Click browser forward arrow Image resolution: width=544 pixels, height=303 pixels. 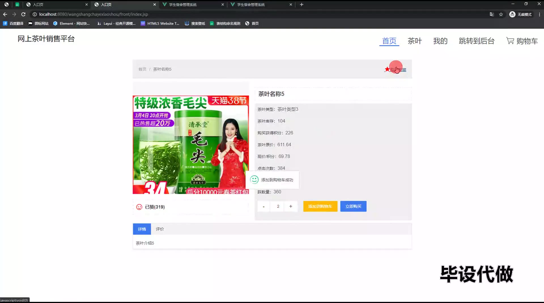point(14,14)
